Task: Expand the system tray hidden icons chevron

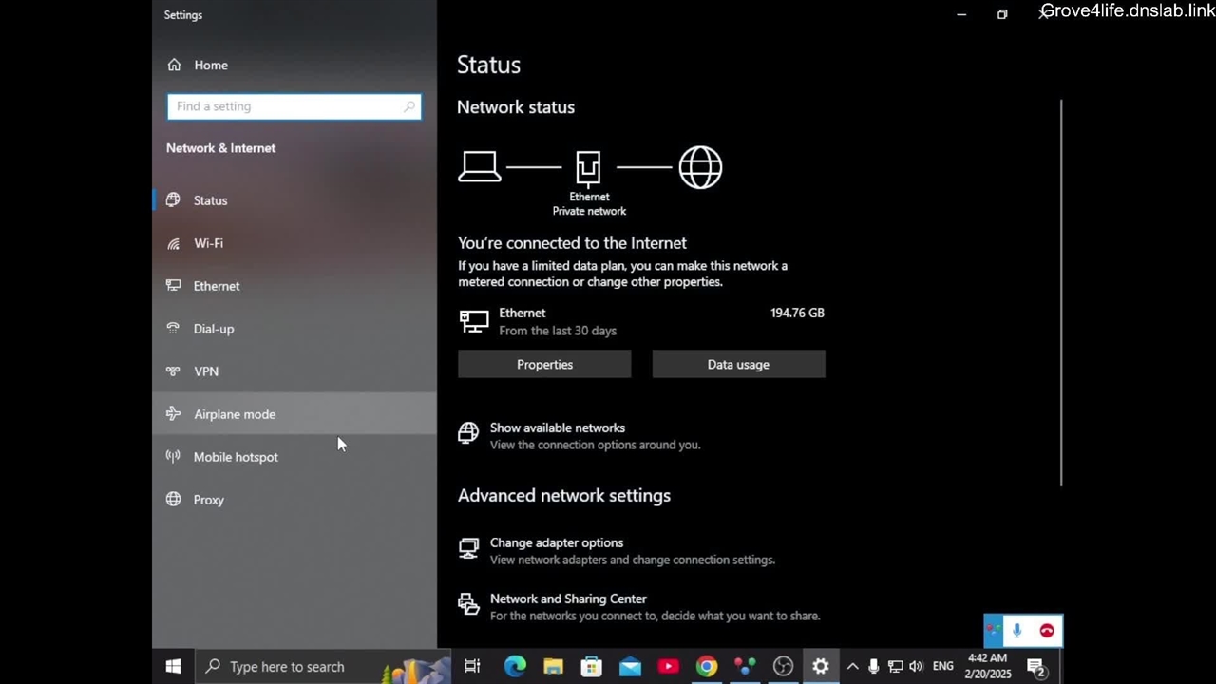Action: (852, 667)
